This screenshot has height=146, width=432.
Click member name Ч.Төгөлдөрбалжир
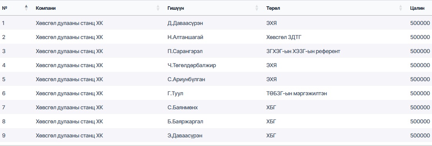coord(191,65)
